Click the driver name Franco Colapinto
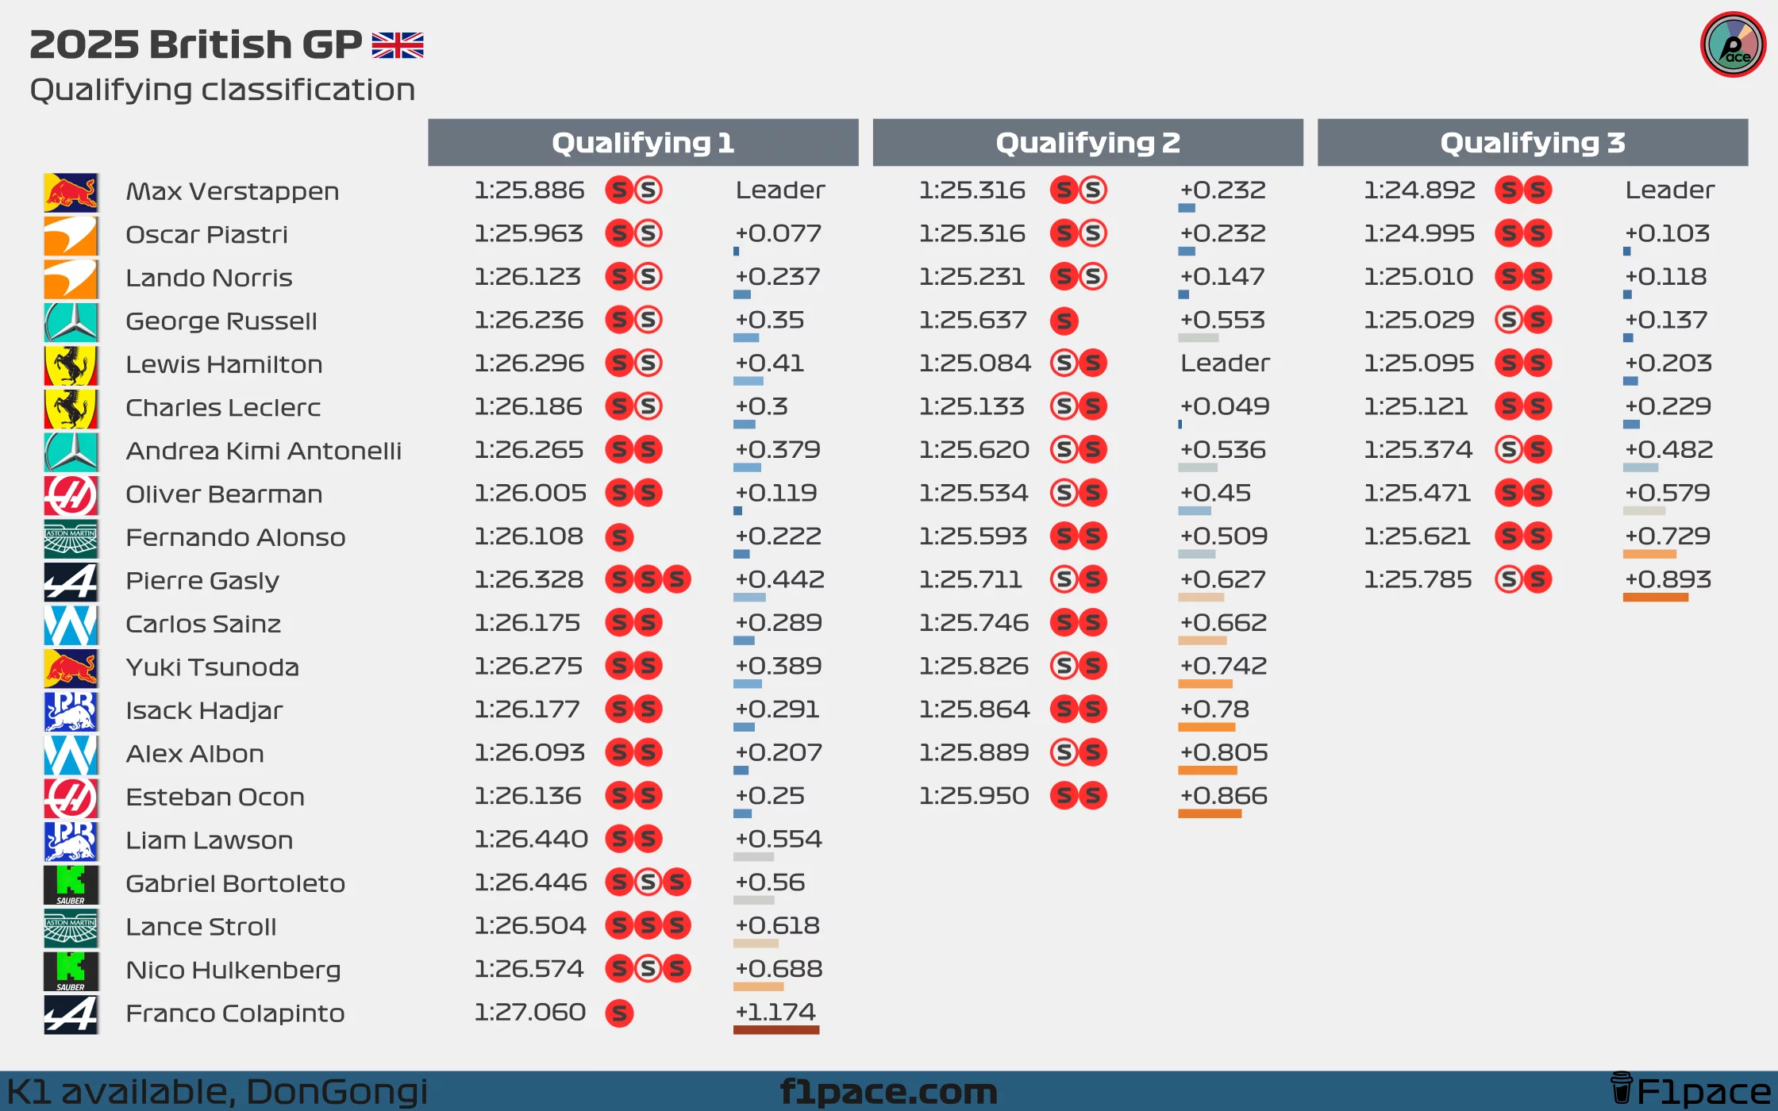 tap(235, 1014)
